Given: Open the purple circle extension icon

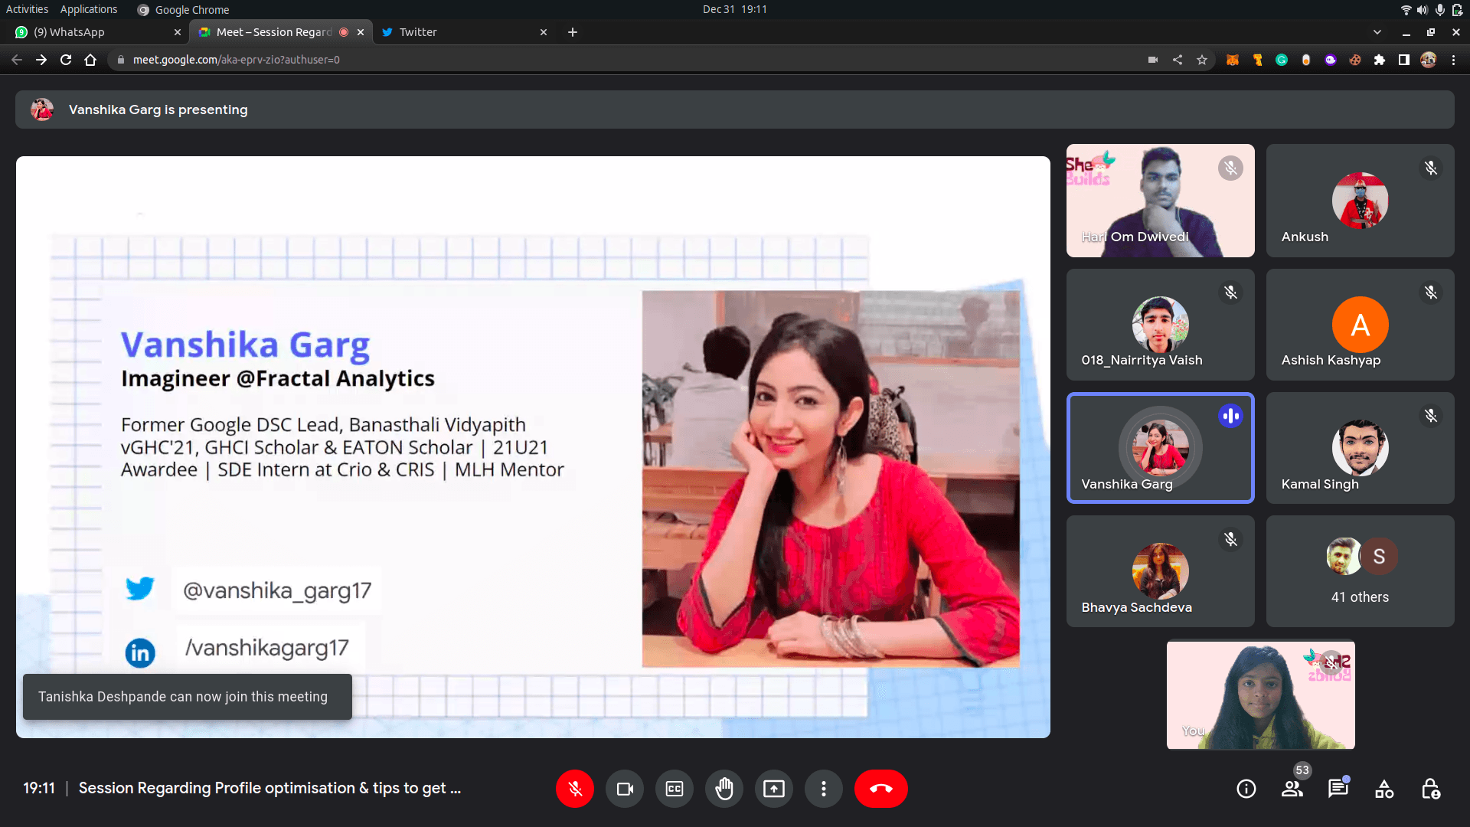Looking at the screenshot, I should (x=1331, y=60).
